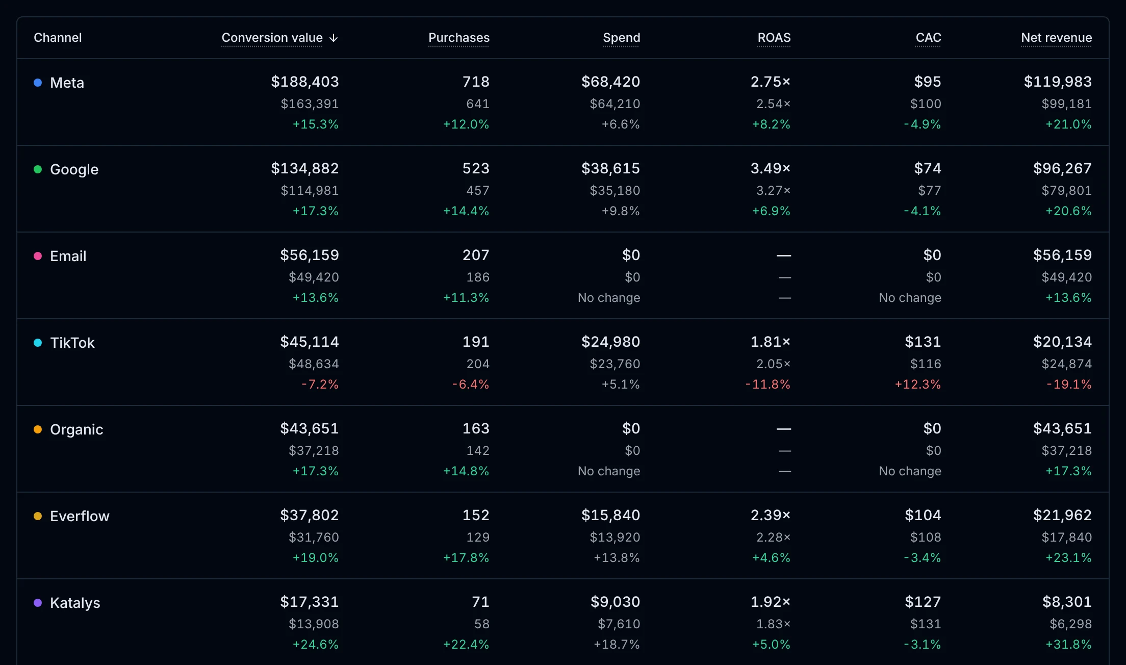The image size is (1126, 665).
Task: Click Email spend No change label
Action: coord(609,297)
